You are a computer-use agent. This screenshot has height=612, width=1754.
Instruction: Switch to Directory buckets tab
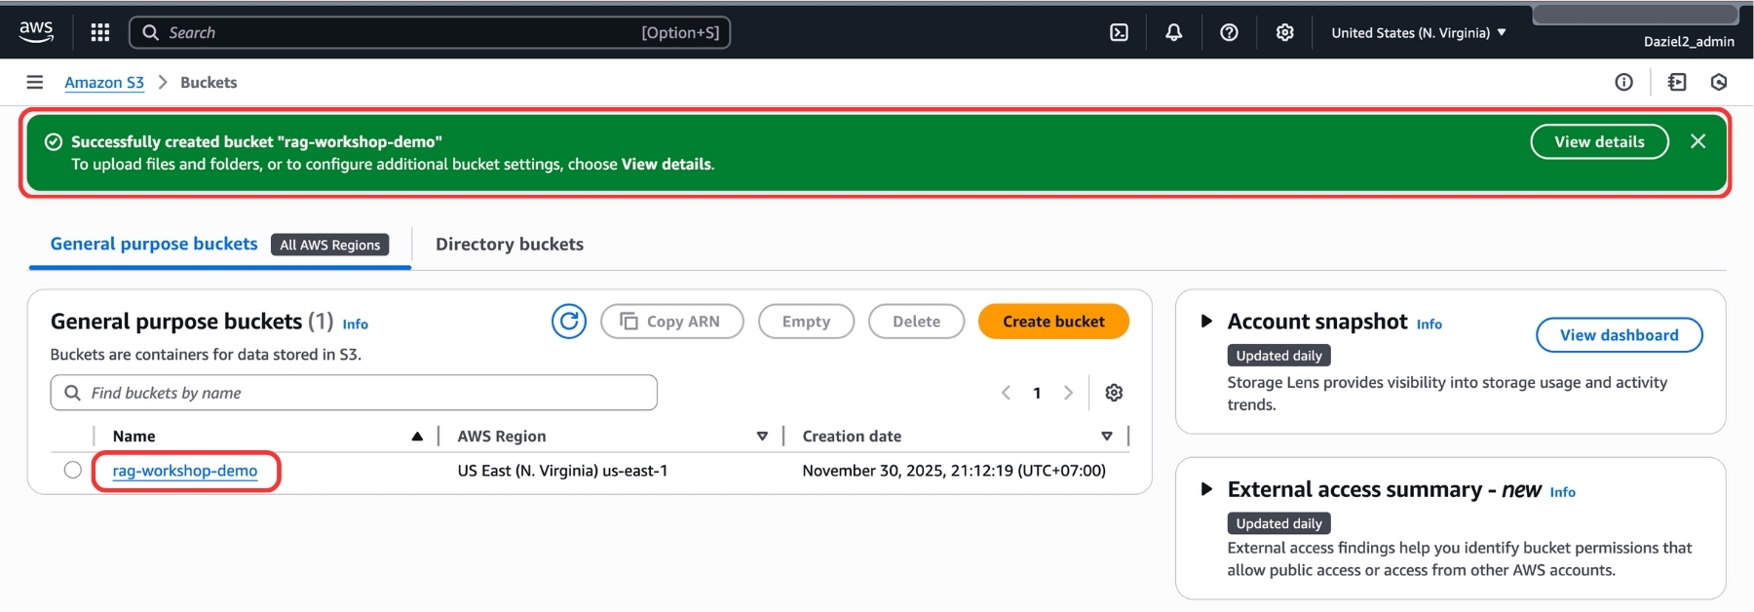click(510, 244)
